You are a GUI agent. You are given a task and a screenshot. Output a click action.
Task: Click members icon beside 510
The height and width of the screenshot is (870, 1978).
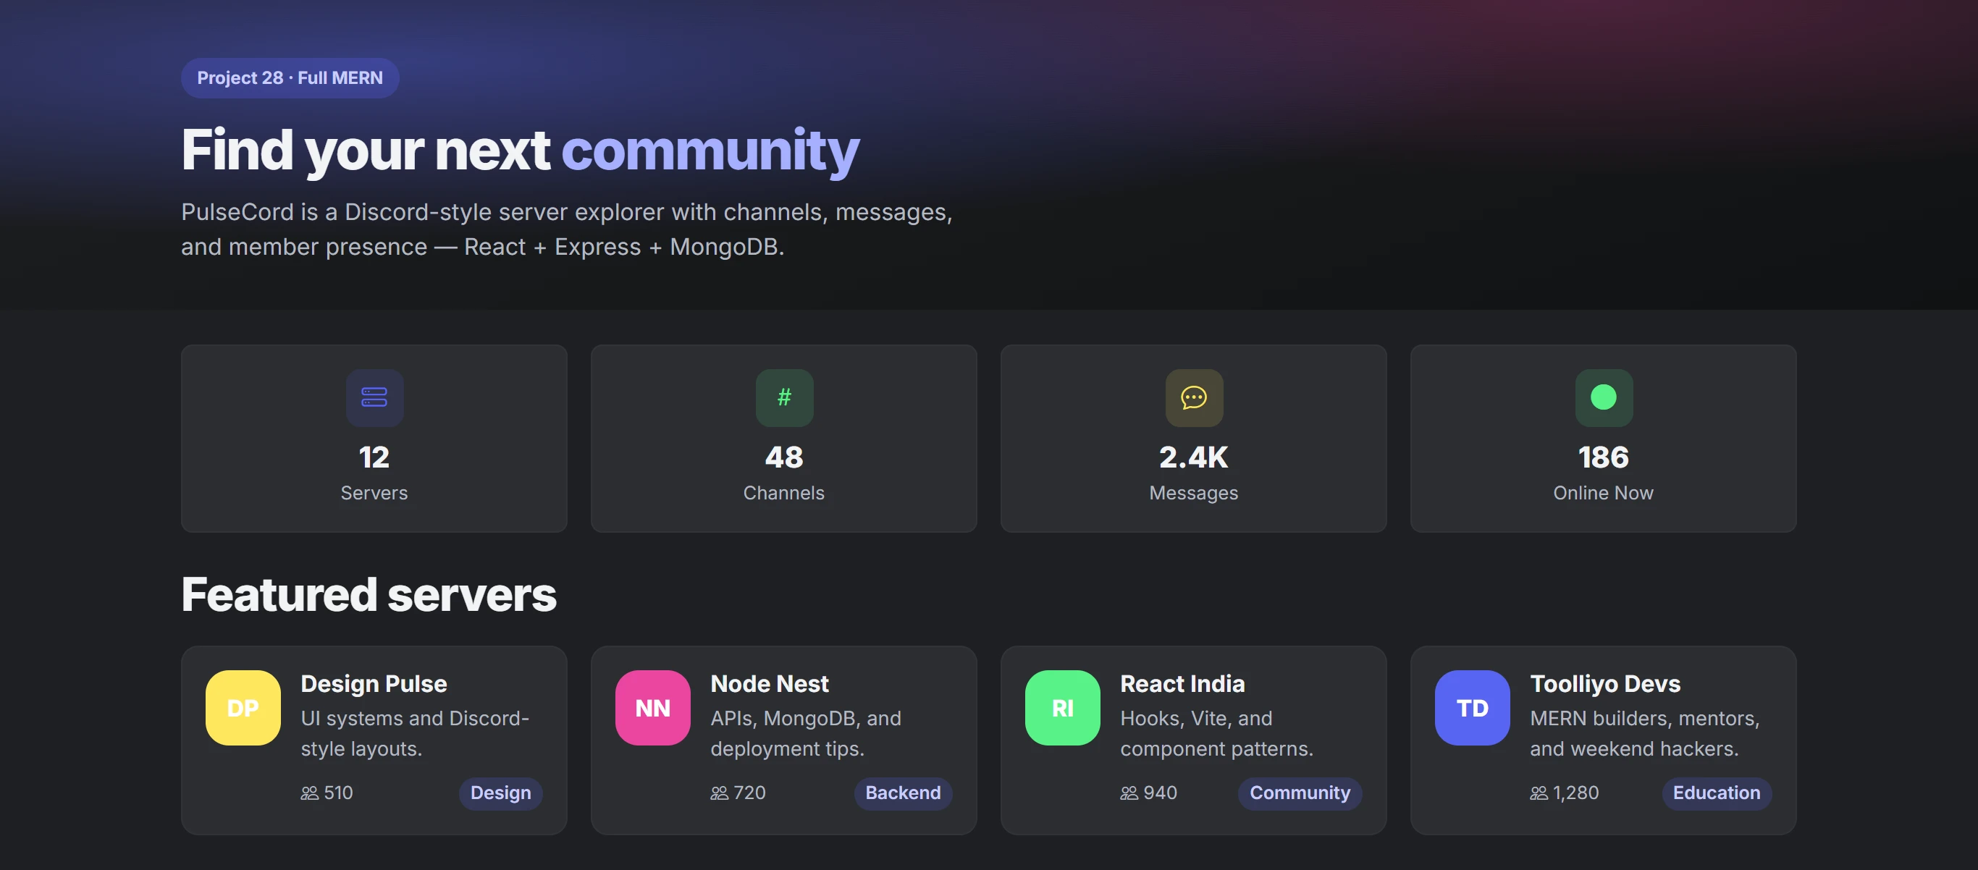coord(309,793)
